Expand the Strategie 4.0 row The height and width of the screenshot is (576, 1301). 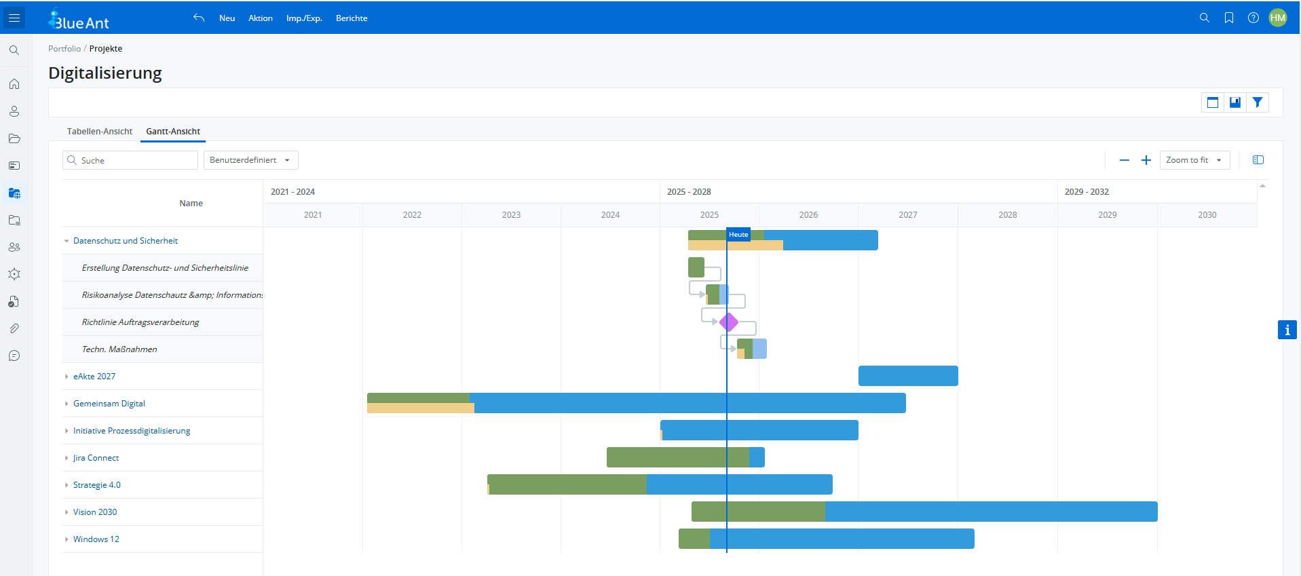(67, 485)
